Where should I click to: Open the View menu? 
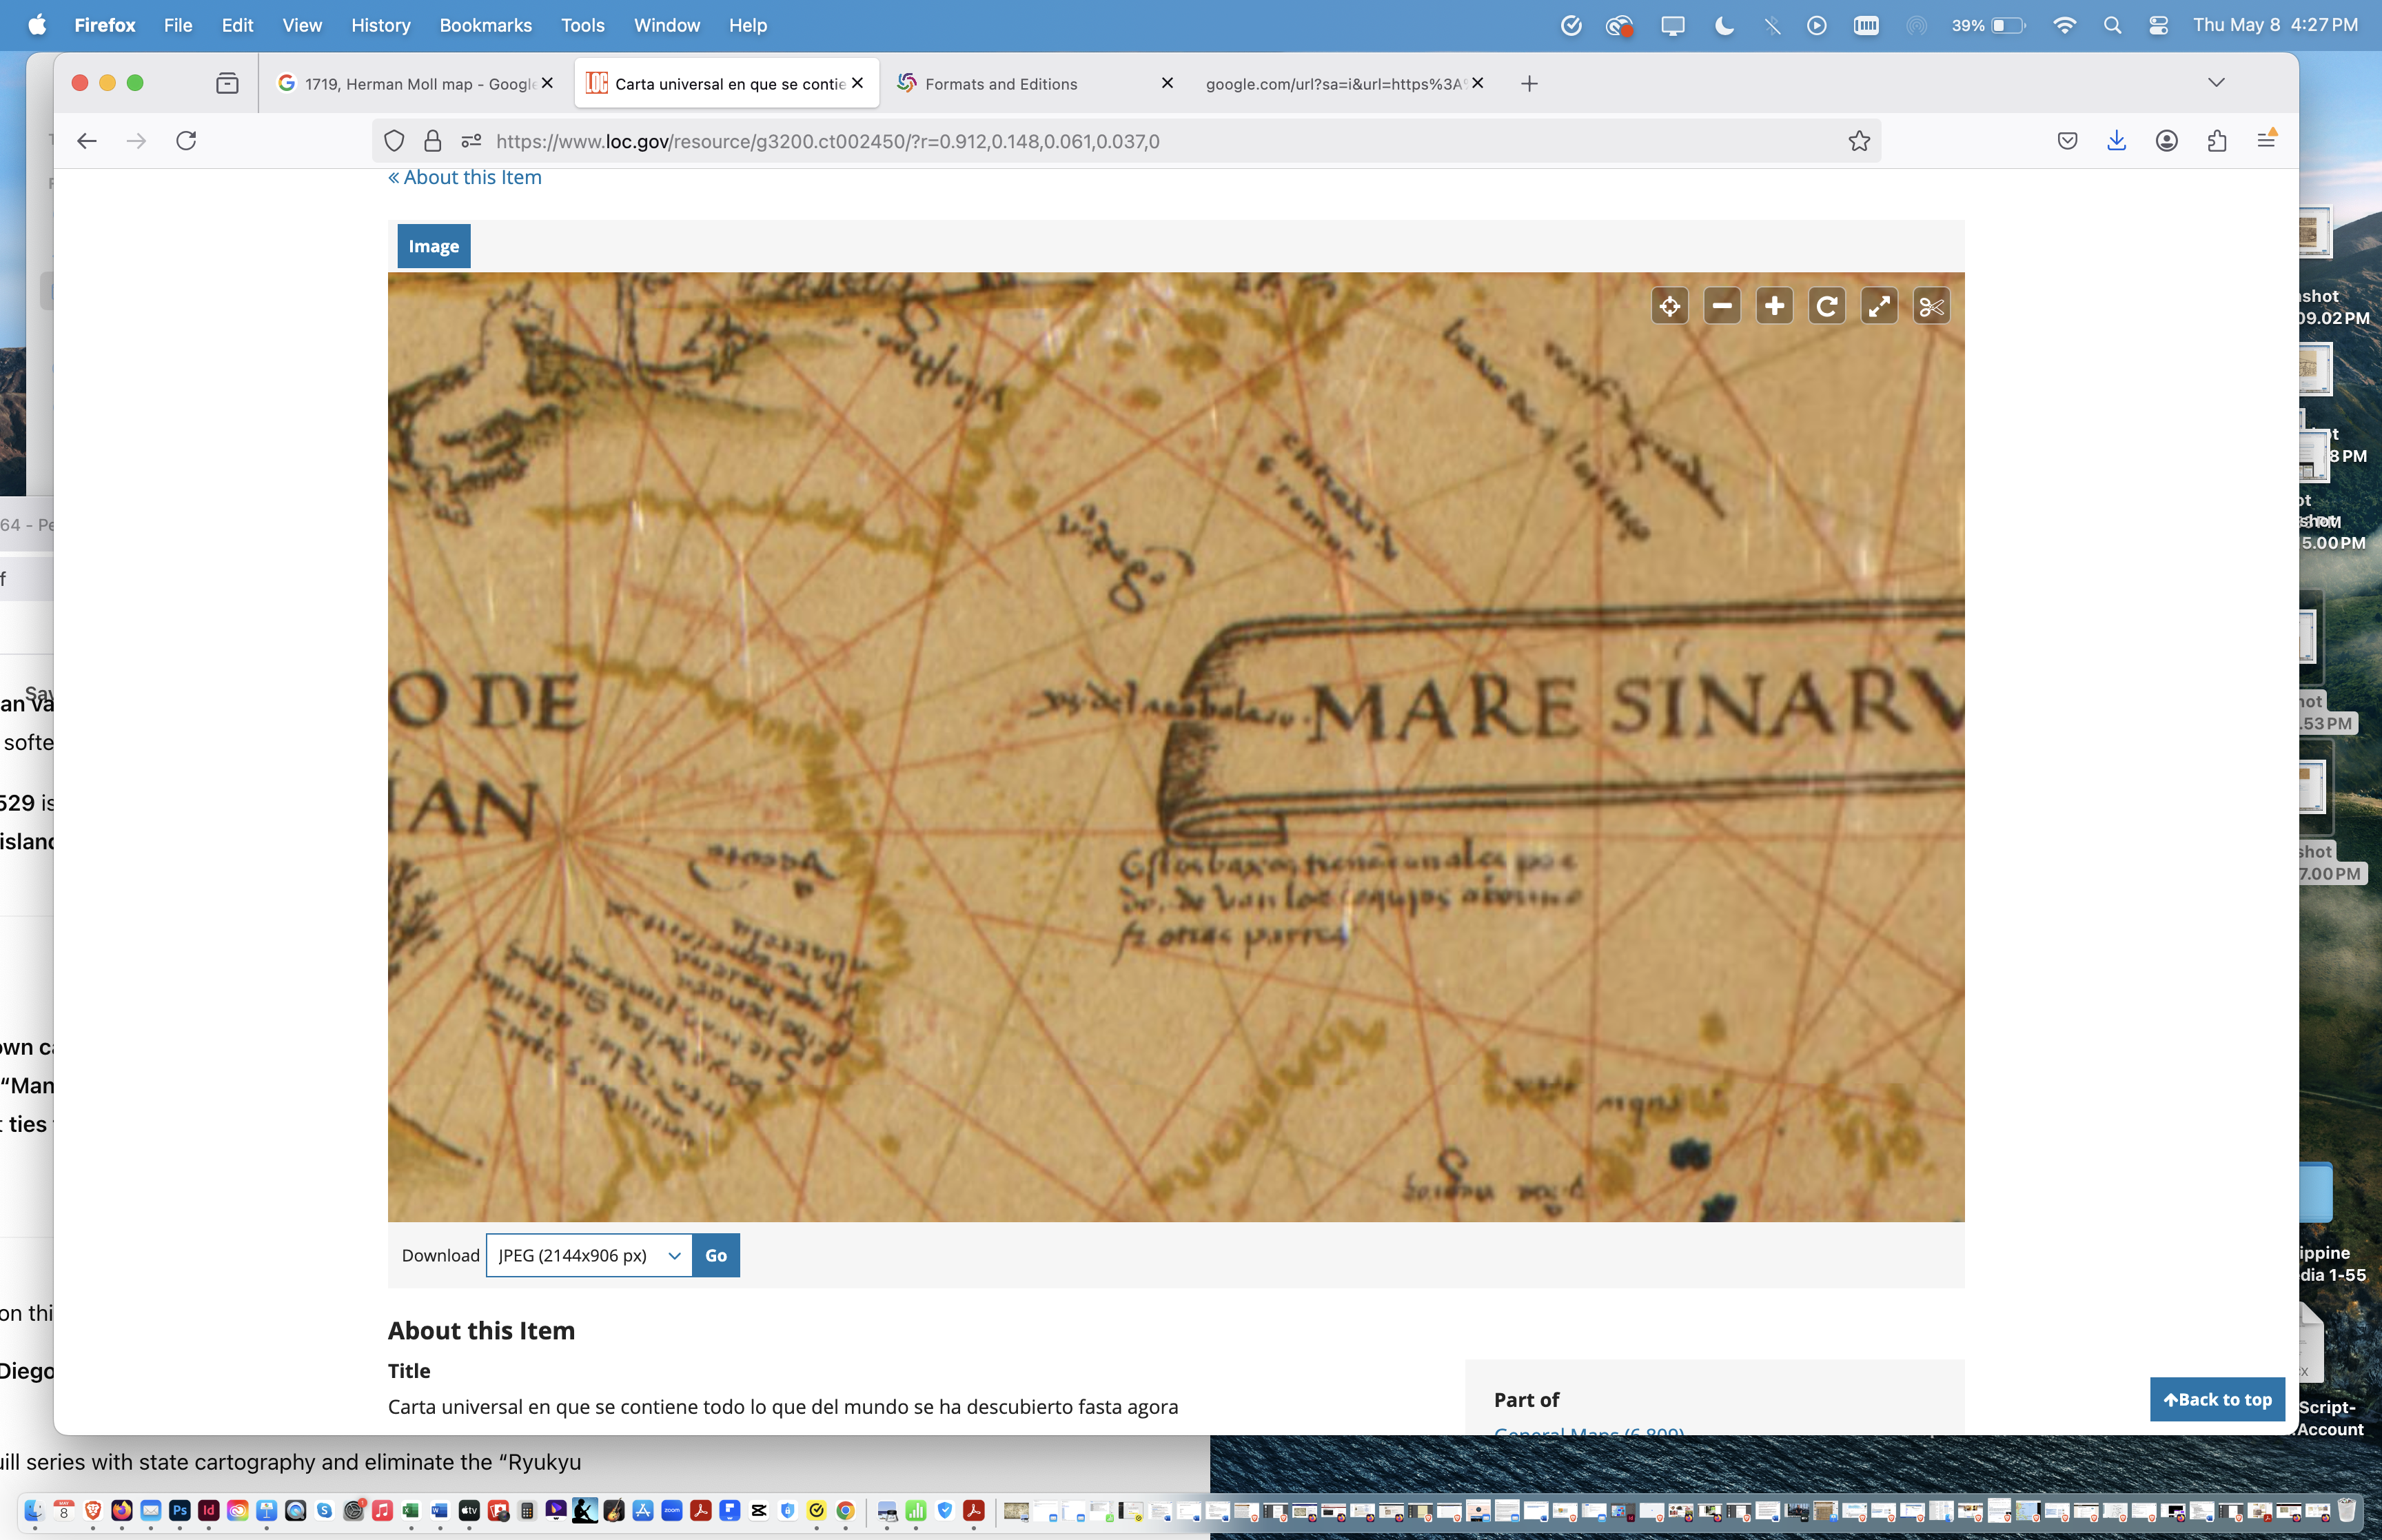[301, 25]
